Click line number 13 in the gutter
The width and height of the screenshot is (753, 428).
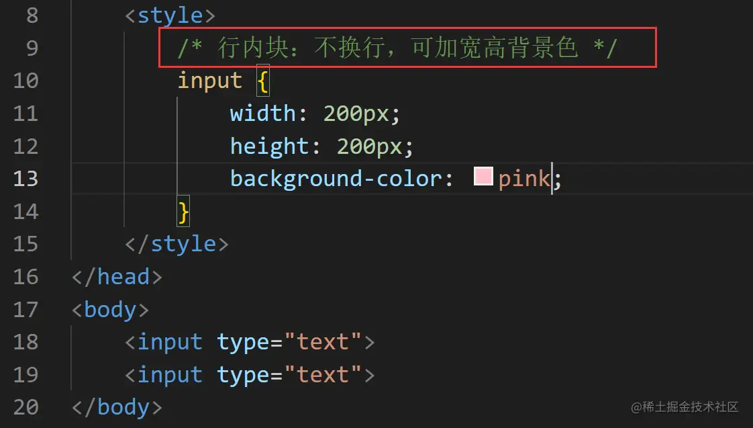coord(26,179)
